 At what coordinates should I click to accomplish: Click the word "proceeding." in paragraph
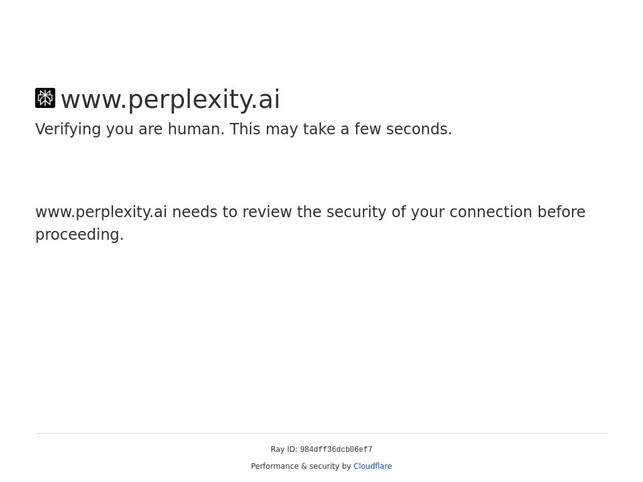(80, 235)
